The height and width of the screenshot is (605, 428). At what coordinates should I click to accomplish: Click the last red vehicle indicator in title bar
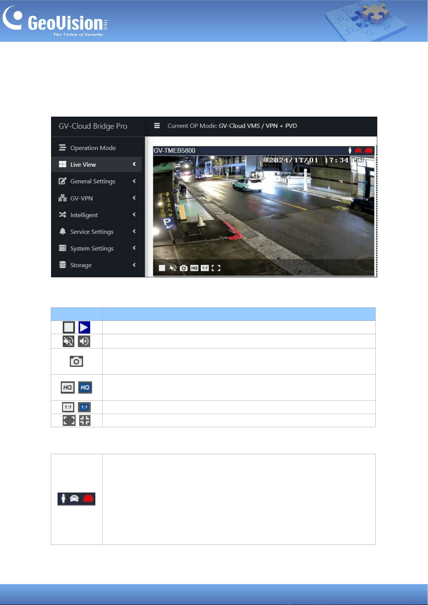369,150
